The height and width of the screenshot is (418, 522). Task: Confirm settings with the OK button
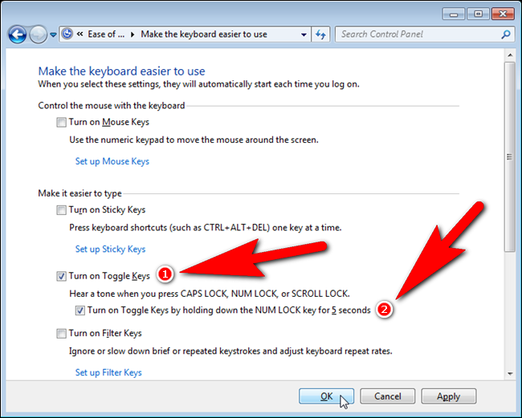(x=326, y=396)
